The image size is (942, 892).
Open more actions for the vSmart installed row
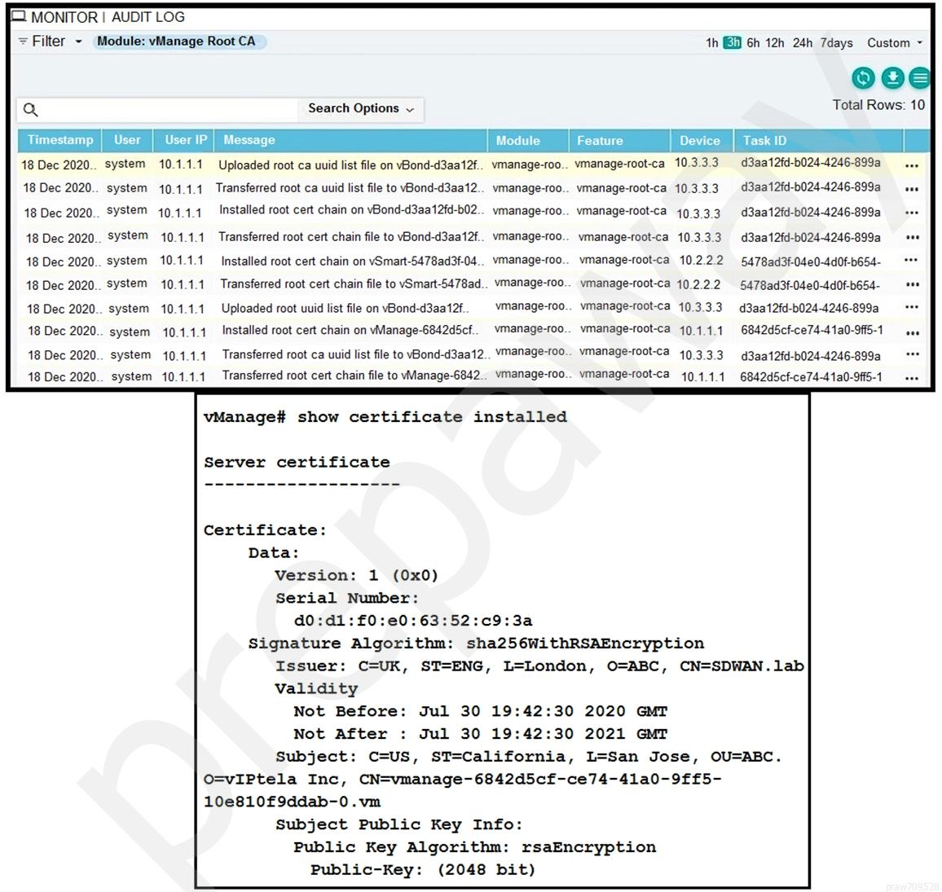pos(911,261)
